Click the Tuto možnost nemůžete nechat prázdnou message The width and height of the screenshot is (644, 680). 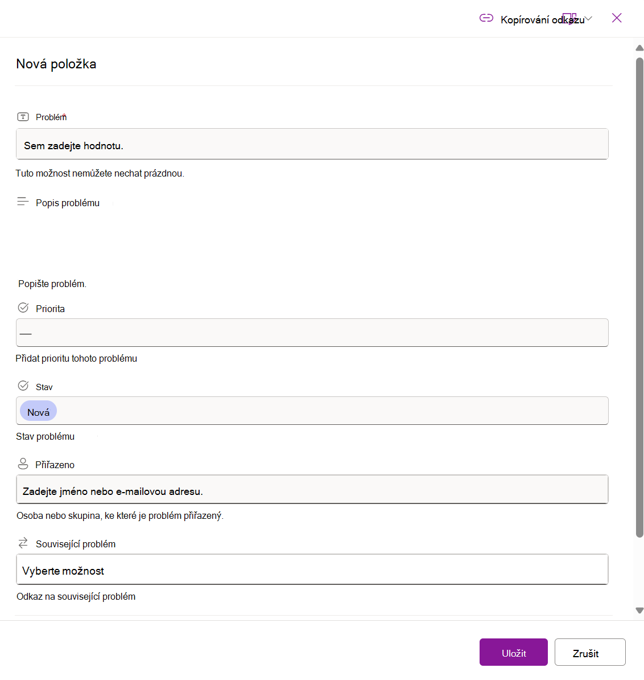100,174
